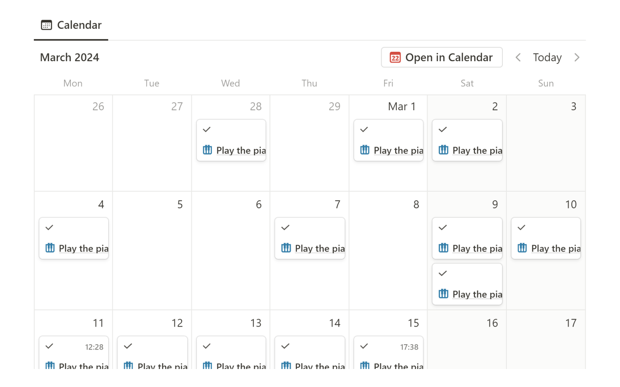The image size is (620, 387).
Task: Select the piano icon on the March 12 event
Action: pyautogui.click(x=128, y=366)
